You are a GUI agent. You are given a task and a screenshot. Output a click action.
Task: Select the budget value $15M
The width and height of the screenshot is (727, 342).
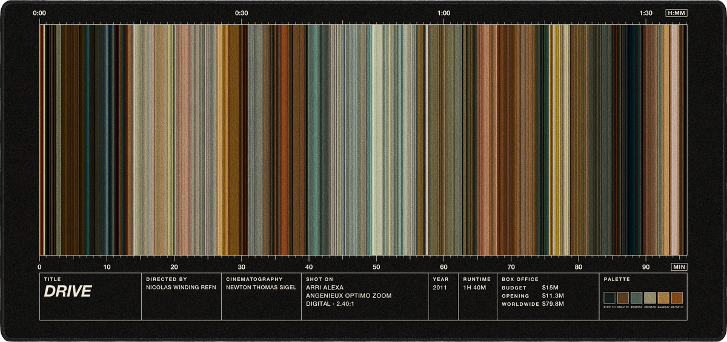pos(550,288)
